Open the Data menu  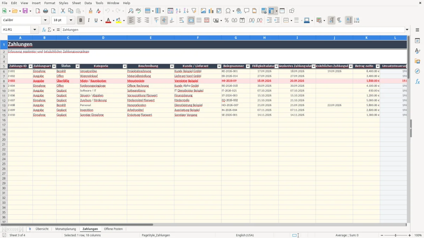(x=88, y=3)
